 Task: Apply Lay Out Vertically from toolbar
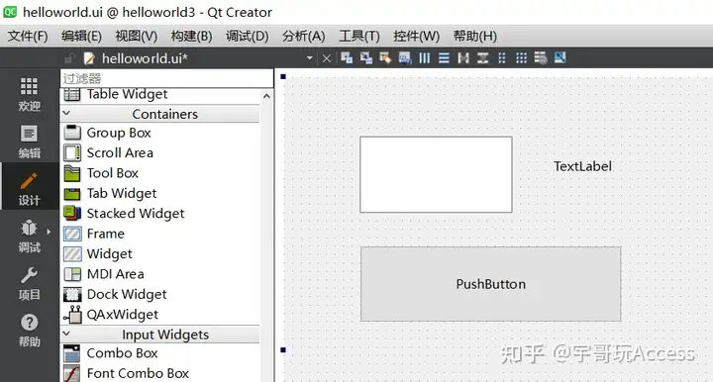pyautogui.click(x=444, y=58)
